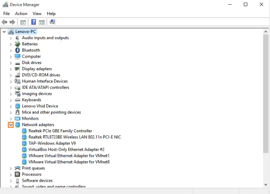Select the Human Interface Devices label
Screen dimensions: 270x194
(45, 81)
